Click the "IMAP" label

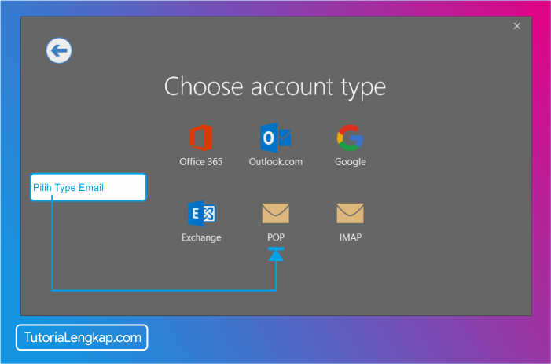351,237
